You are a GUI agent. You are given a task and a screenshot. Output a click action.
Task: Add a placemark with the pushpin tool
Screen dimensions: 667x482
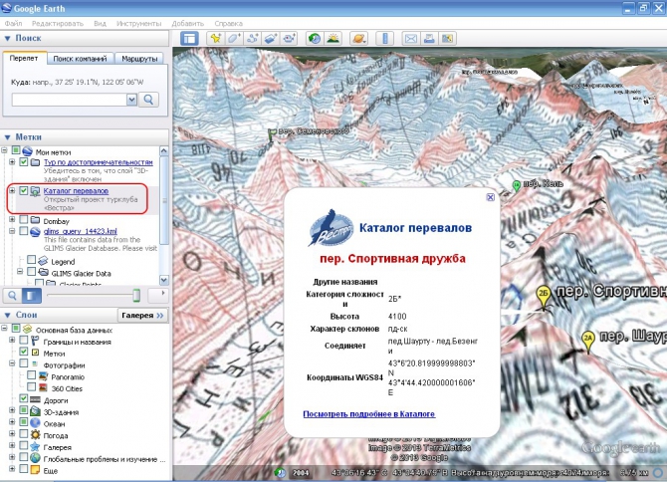pyautogui.click(x=216, y=39)
